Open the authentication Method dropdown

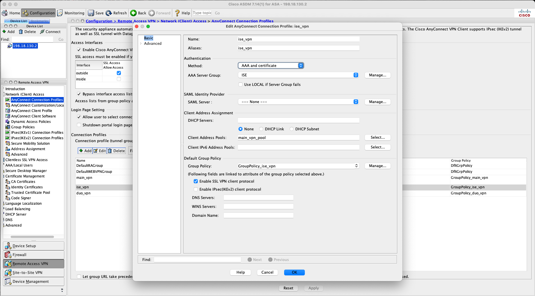click(x=271, y=65)
